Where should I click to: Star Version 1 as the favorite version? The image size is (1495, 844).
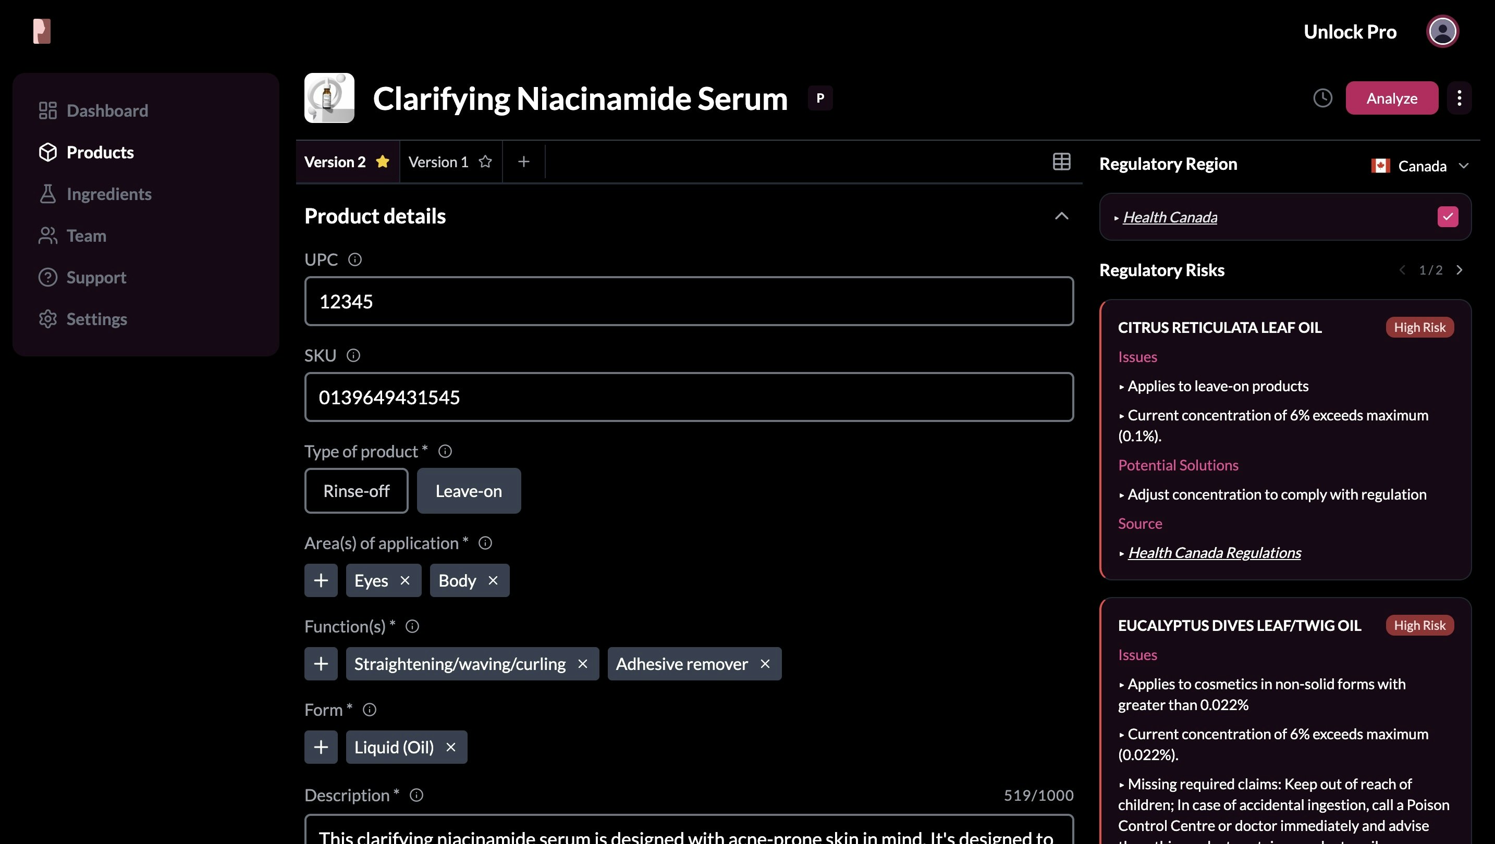[485, 162]
